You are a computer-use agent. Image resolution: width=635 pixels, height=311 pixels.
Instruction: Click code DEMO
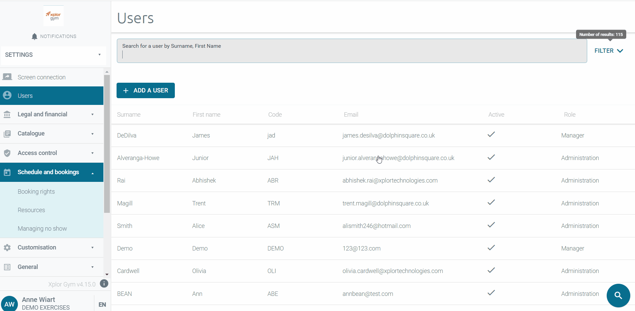pyautogui.click(x=275, y=248)
